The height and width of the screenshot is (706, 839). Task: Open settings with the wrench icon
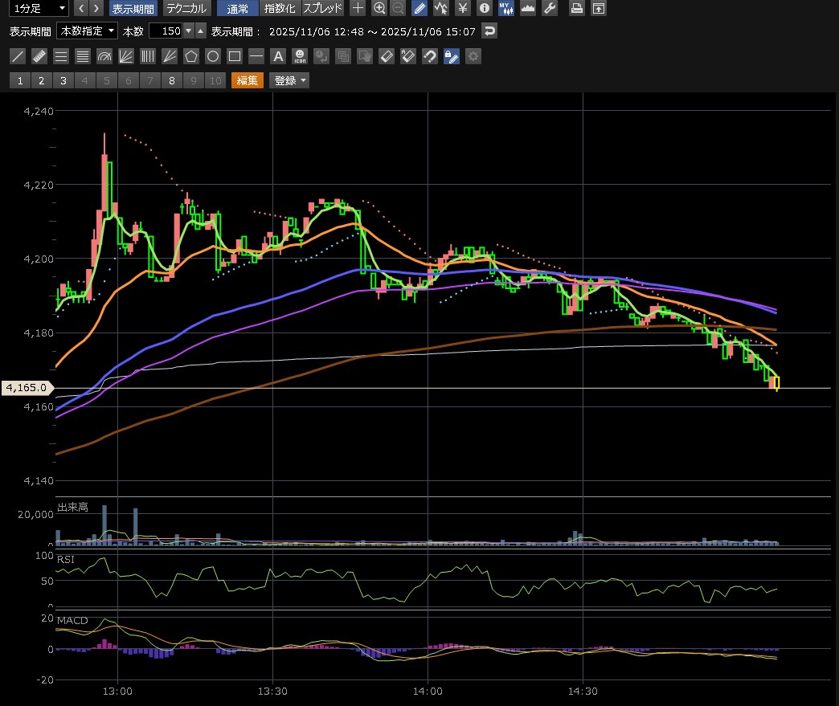click(550, 9)
